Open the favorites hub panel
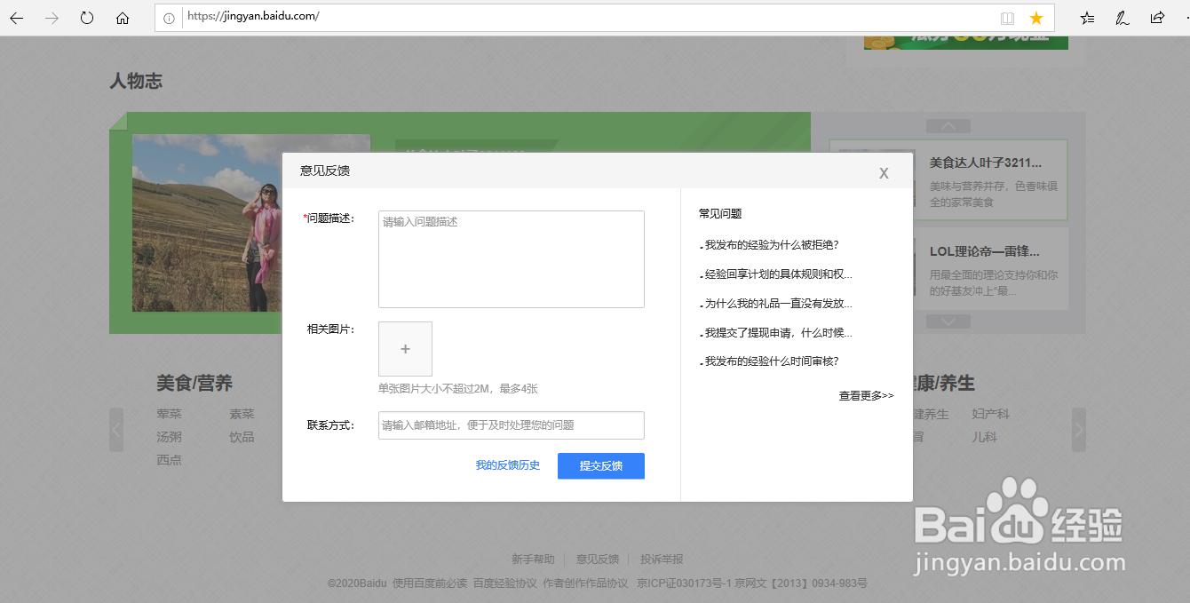 click(1087, 17)
